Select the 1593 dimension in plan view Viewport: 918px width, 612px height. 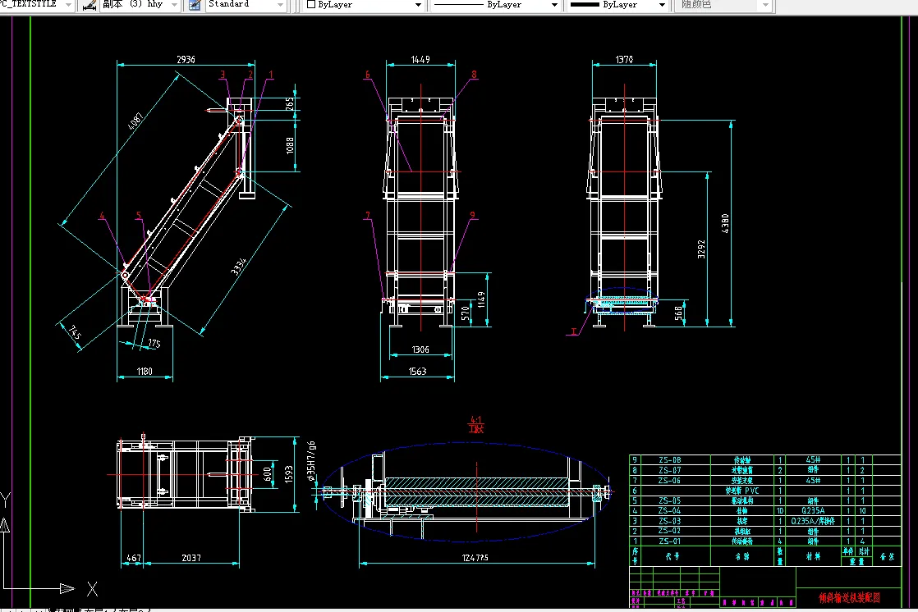pos(289,474)
